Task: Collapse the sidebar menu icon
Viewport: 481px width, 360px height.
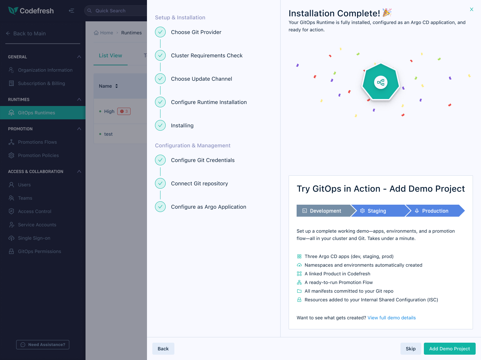Action: 71,11
